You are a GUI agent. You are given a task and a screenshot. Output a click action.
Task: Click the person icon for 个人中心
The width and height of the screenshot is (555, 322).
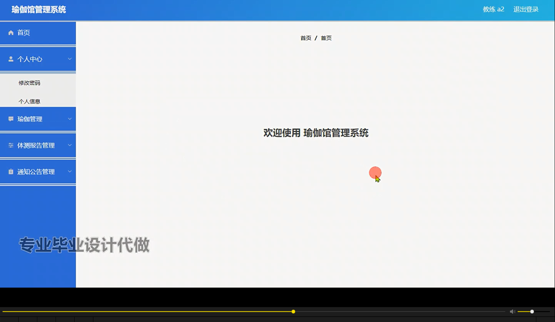click(11, 59)
